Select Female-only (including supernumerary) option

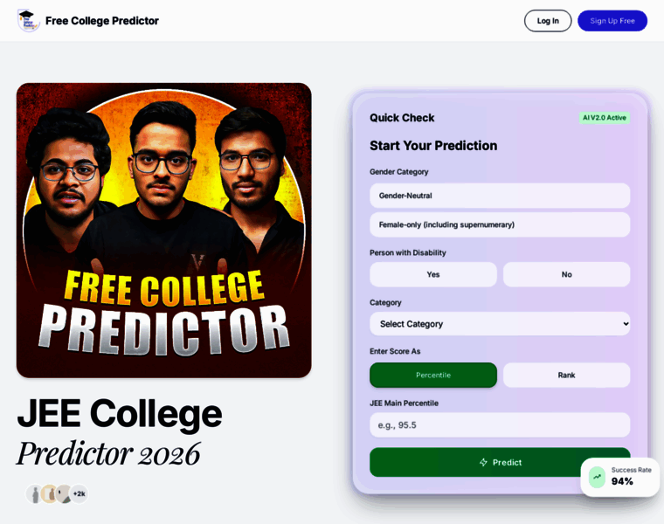(500, 224)
